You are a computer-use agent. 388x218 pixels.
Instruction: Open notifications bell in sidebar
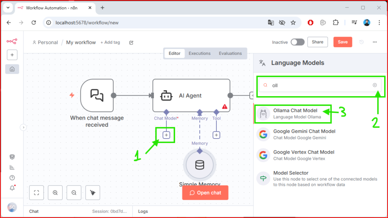point(12,188)
